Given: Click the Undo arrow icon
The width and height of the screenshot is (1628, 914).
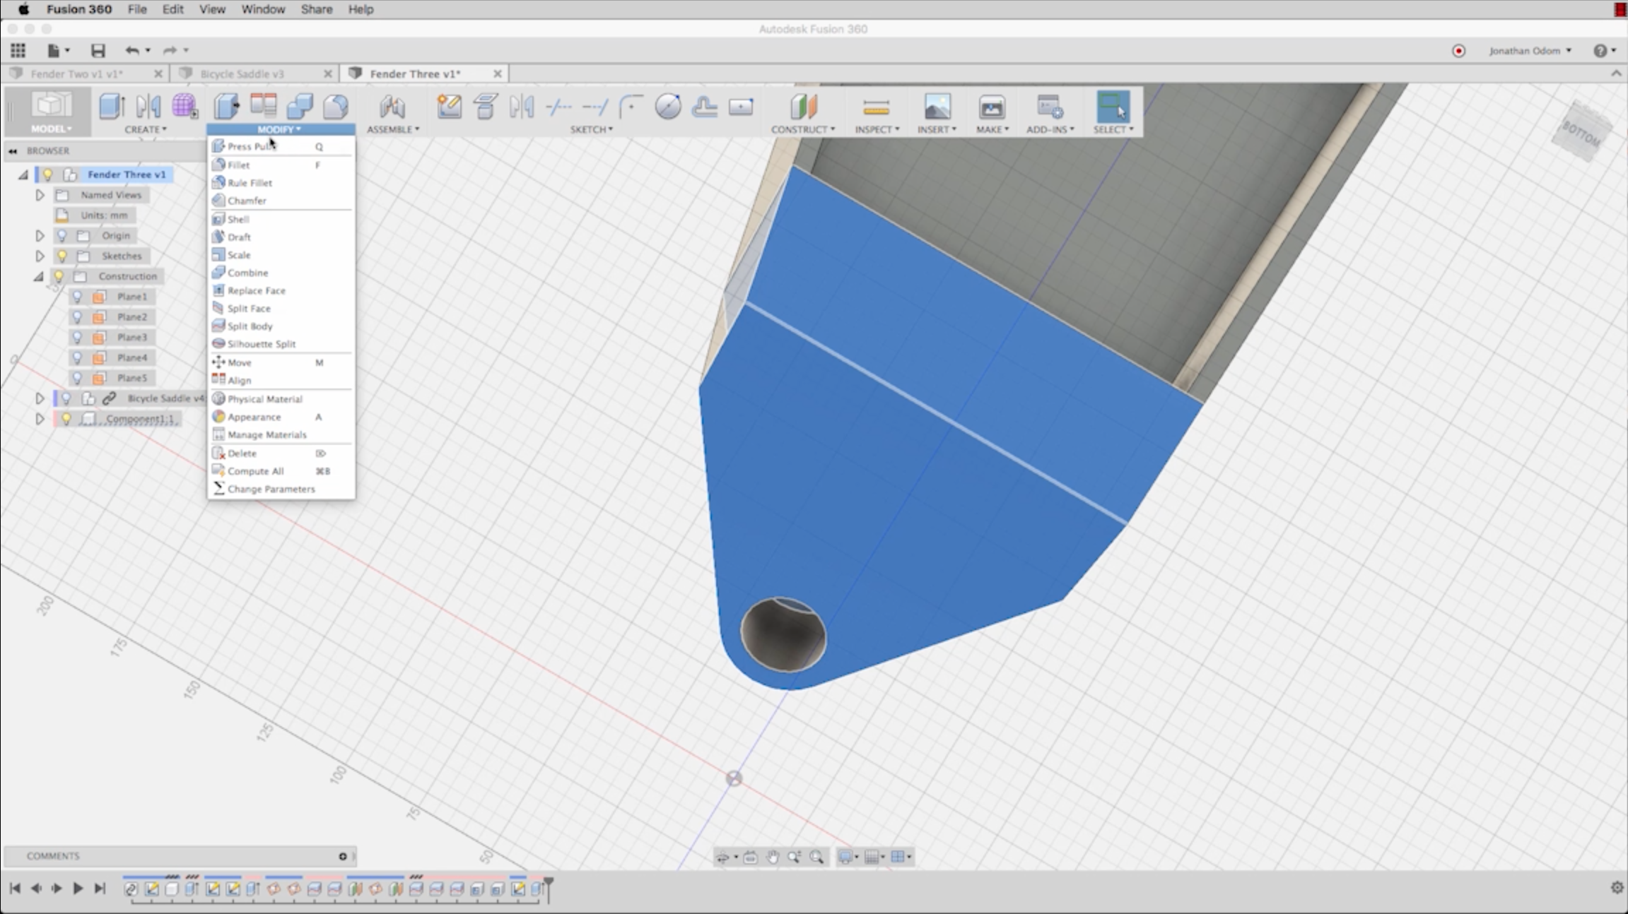Looking at the screenshot, I should point(131,50).
